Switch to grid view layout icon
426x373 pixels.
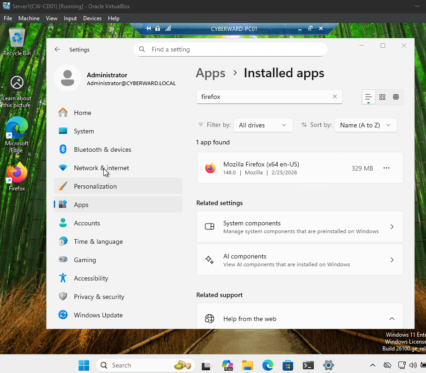(382, 97)
